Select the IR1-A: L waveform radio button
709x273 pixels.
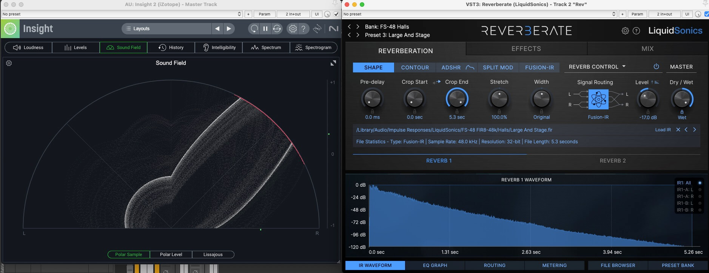click(700, 190)
